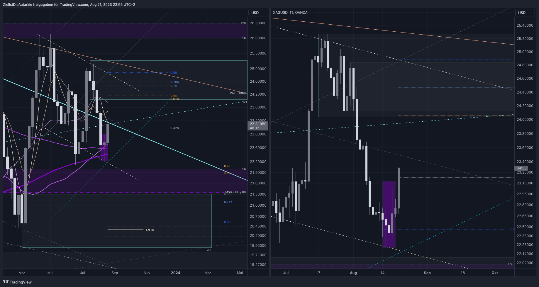Click the 25.40000 price on right axis
The width and height of the screenshot is (539, 287).
coord(525,26)
